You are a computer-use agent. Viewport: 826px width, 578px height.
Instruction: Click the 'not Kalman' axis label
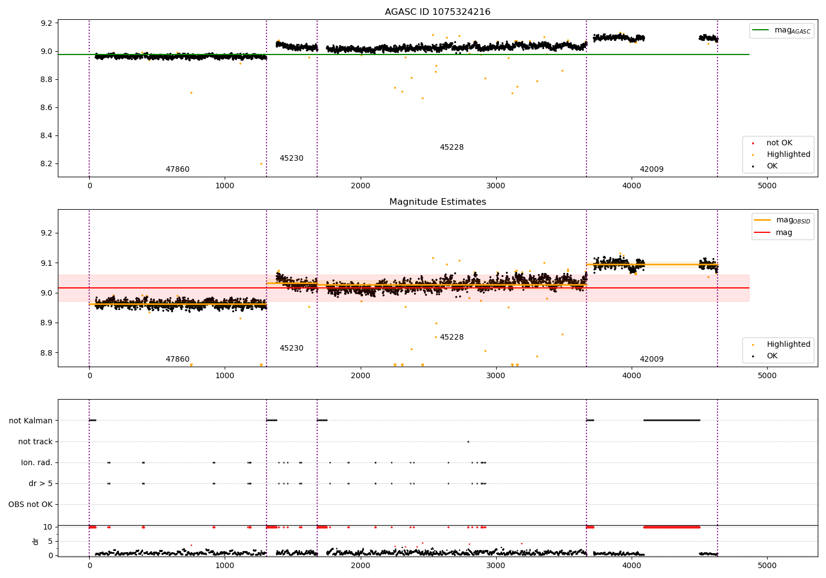coord(31,421)
